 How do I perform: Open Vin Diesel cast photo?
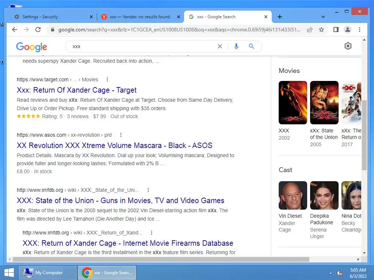293,195
